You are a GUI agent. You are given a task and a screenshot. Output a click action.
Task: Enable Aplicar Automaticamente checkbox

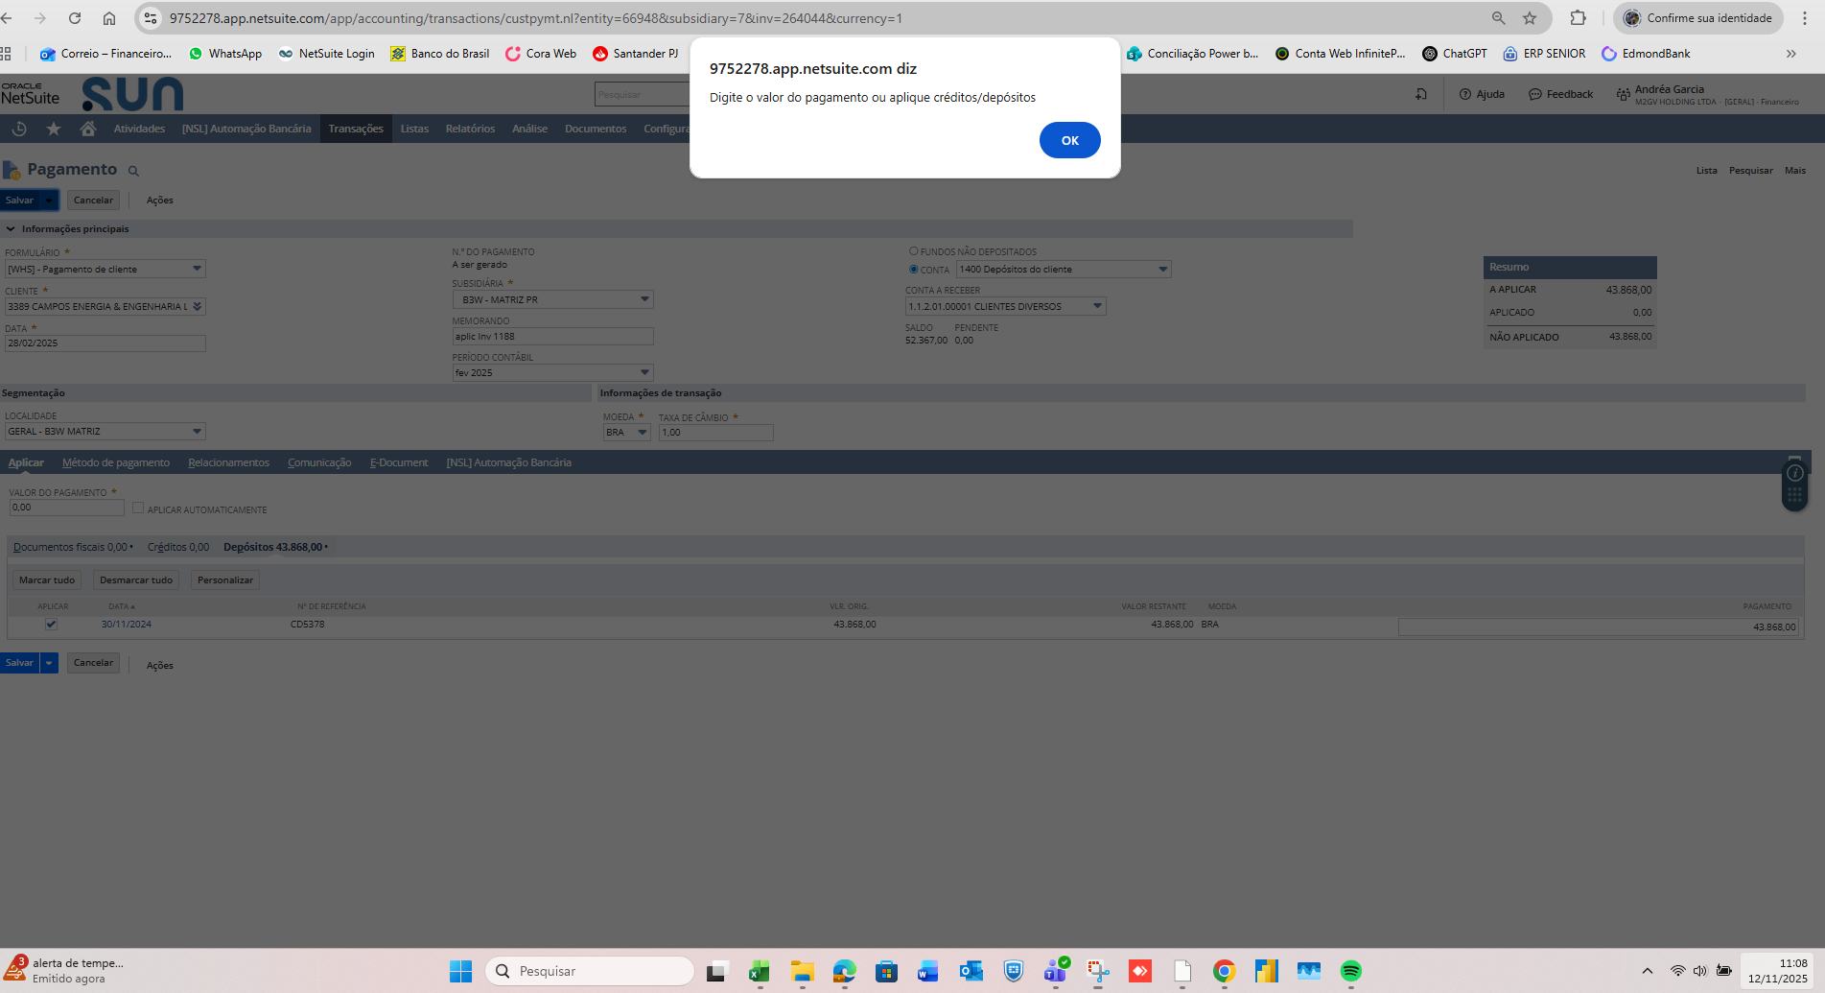coord(138,508)
